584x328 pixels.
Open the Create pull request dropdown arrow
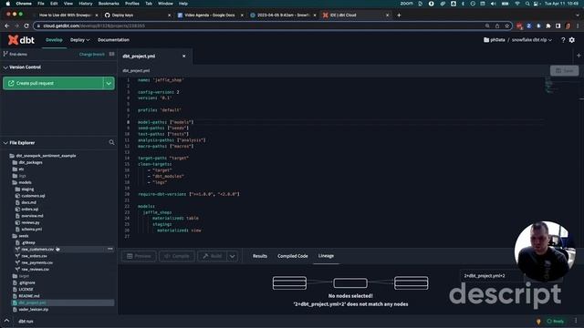pos(109,83)
